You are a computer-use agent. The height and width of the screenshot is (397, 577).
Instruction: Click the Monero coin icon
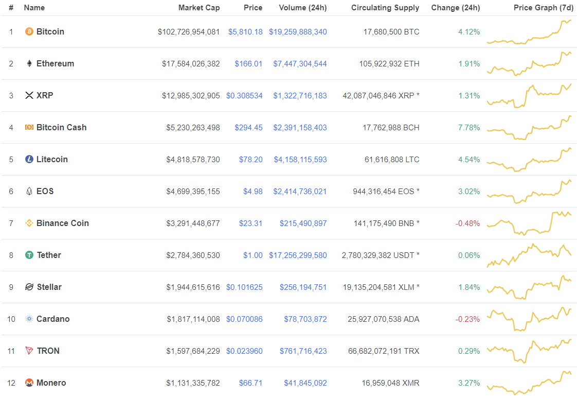29,383
